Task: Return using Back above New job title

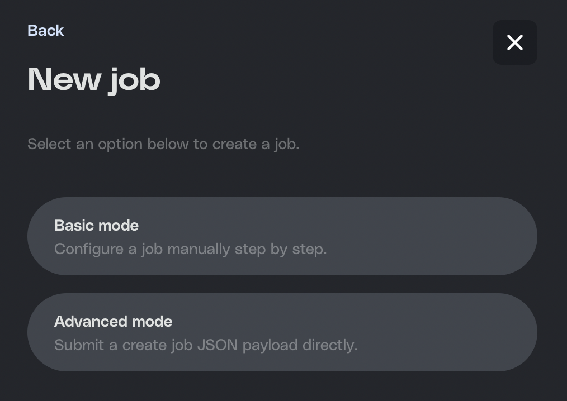Action: coord(46,30)
